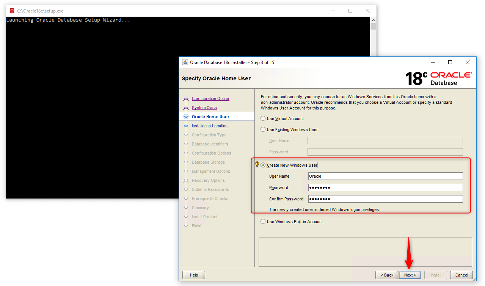This screenshot has width=485, height=286.
Task: Click the 'Install Product' step label
Action: [205, 217]
